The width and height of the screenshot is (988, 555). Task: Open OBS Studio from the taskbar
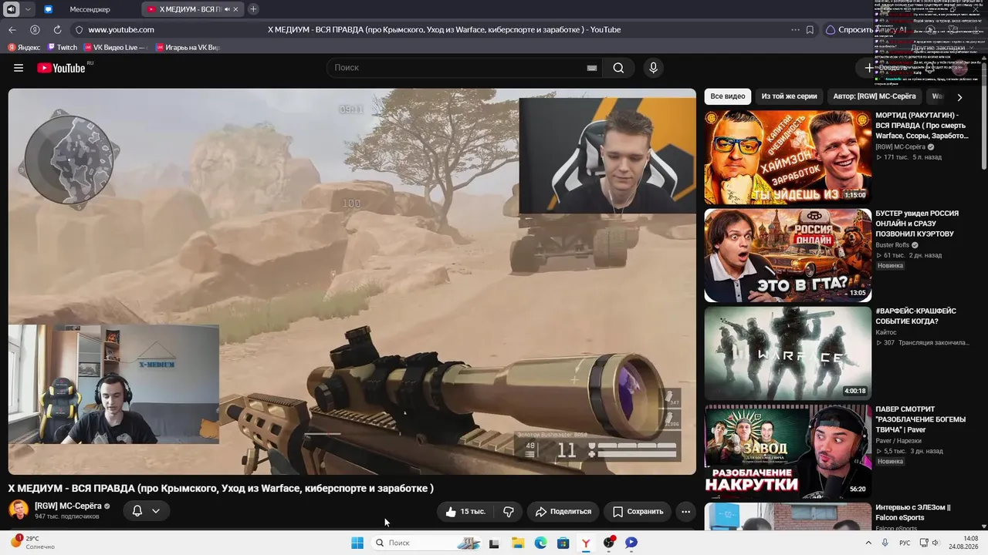coord(609,543)
